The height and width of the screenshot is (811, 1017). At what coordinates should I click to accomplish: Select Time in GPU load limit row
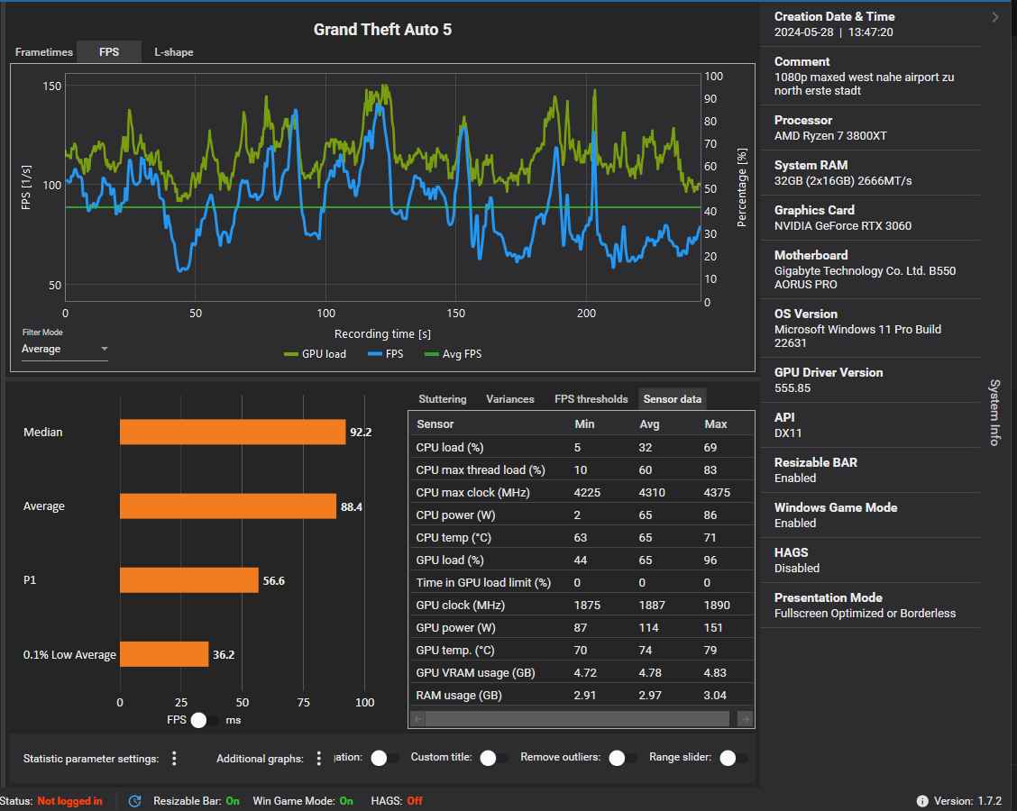582,583
